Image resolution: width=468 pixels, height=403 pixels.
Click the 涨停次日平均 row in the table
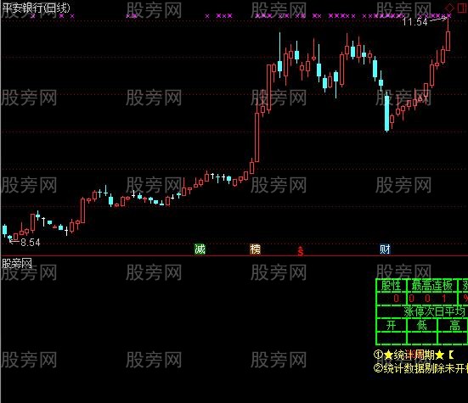pyautogui.click(x=422, y=311)
